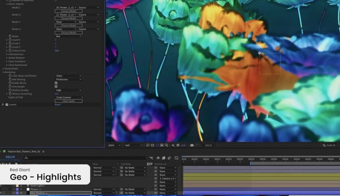
Task: Select the Trapcse Geo_Flowers_Shot_01 timeline tab
Action: tap(24, 151)
